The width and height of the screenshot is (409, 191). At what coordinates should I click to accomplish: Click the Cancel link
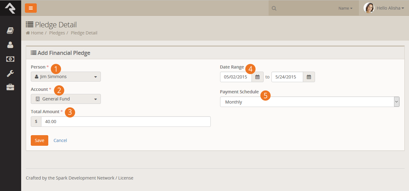60,140
